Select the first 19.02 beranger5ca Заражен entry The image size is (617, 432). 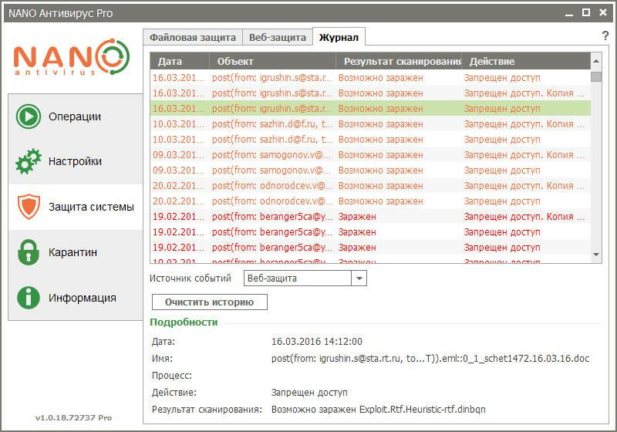(370, 217)
